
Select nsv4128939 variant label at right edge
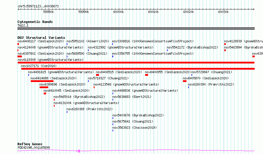pos(243,41)
